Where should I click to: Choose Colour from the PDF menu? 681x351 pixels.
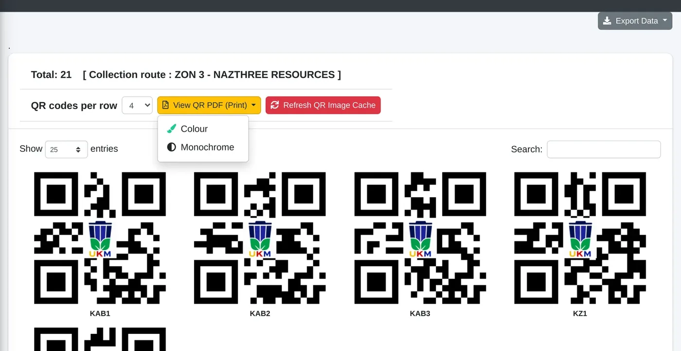tap(203, 129)
